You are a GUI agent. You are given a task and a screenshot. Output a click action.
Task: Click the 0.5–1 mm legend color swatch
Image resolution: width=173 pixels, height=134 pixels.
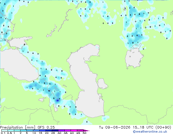click(11, 130)
